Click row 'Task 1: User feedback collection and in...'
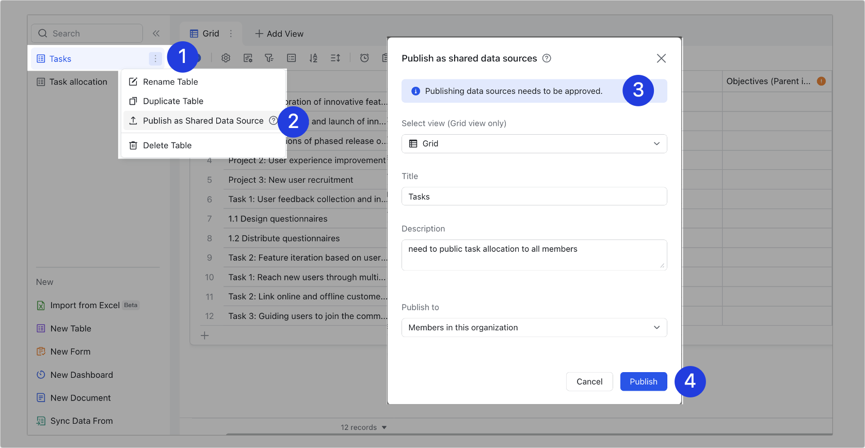Viewport: 865px width, 448px height. [307, 199]
